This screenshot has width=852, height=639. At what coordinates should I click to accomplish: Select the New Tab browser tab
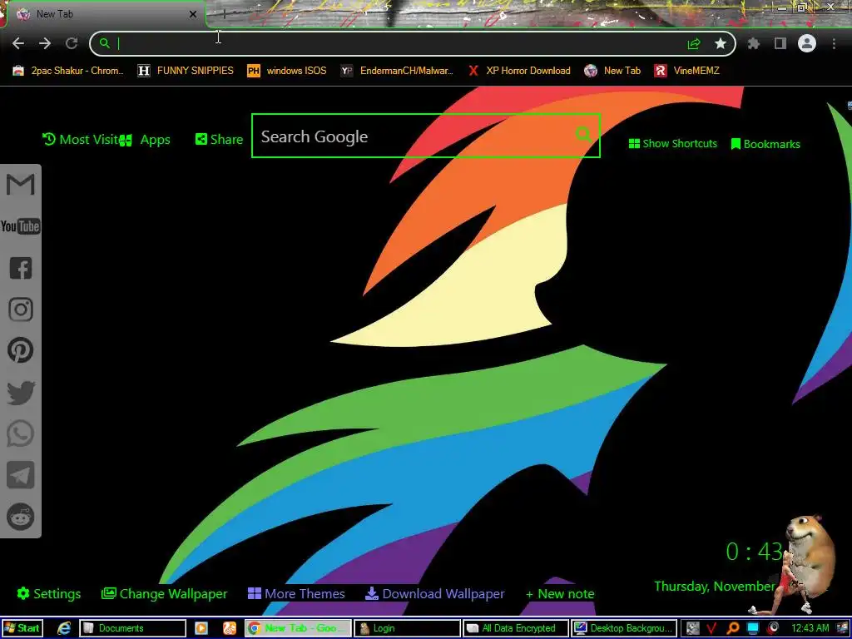click(x=106, y=14)
